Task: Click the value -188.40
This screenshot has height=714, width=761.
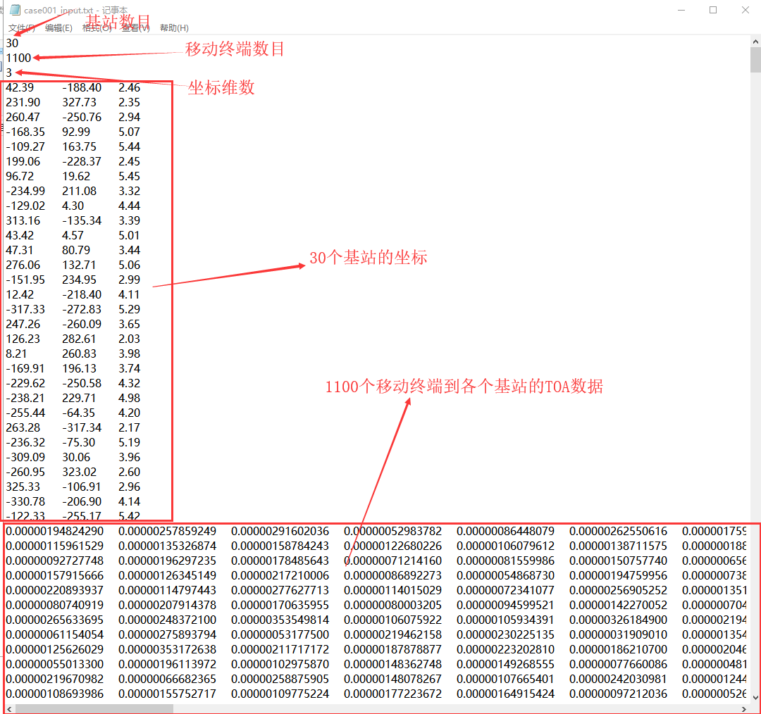Action: 82,88
